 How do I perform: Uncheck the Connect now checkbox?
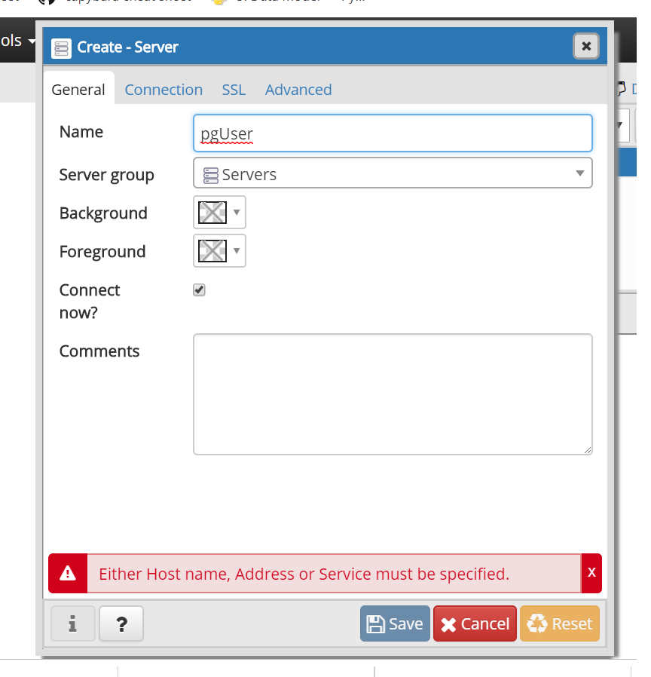199,290
